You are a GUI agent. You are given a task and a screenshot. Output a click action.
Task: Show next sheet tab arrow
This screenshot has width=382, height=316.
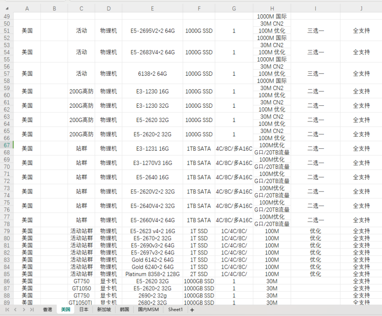[x=23, y=310]
